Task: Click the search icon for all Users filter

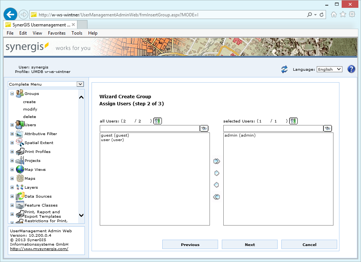Action: (x=204, y=128)
